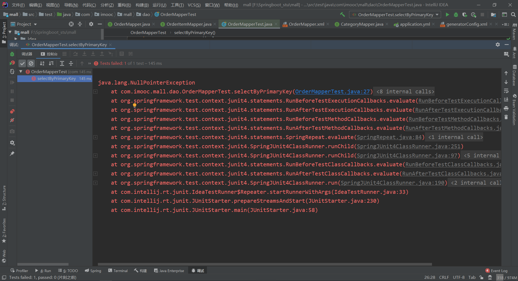
Task: Click test tree horizontal scrollbar
Action: point(43,264)
